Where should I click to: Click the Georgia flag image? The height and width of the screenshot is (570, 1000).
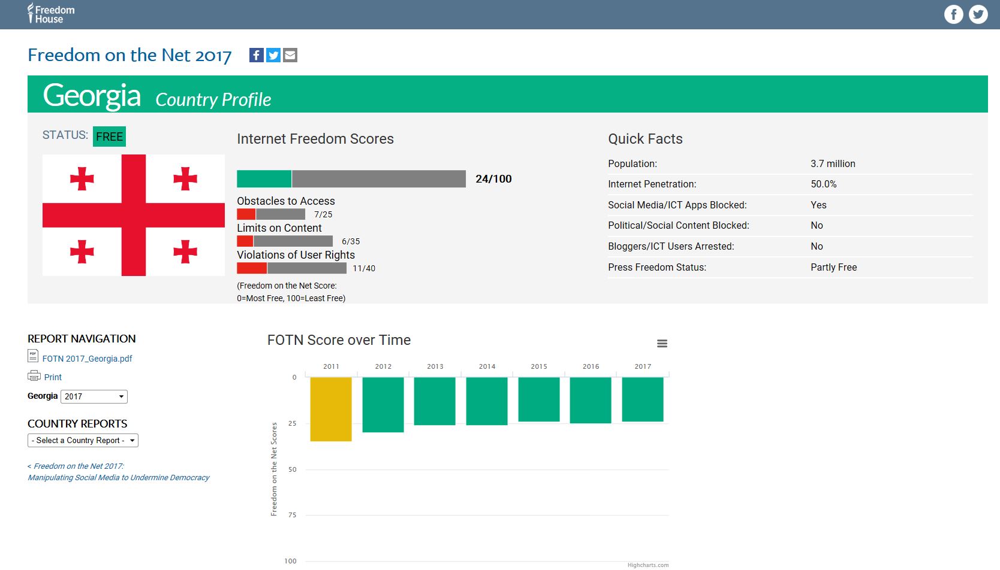pos(133,215)
